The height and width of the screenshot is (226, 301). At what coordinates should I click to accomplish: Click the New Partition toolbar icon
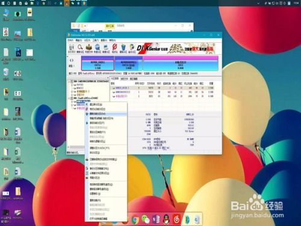106,48
